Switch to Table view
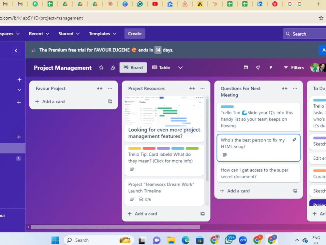326x245 pixels. (x=161, y=68)
